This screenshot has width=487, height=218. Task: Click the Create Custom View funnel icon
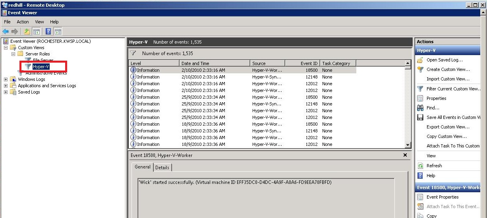pos(420,69)
